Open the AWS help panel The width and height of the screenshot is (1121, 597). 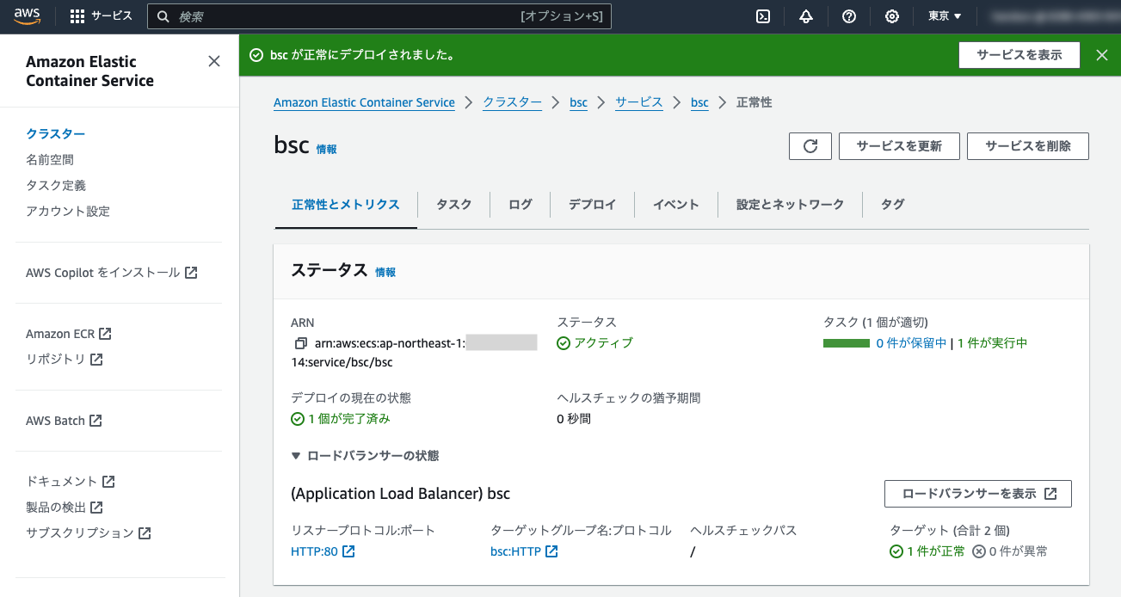click(x=848, y=15)
